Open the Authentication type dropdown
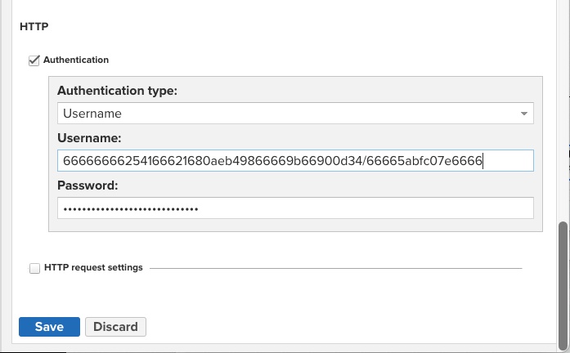The image size is (570, 353). click(x=295, y=114)
